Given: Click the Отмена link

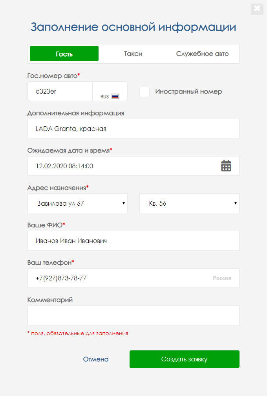Looking at the screenshot, I should coord(96,359).
